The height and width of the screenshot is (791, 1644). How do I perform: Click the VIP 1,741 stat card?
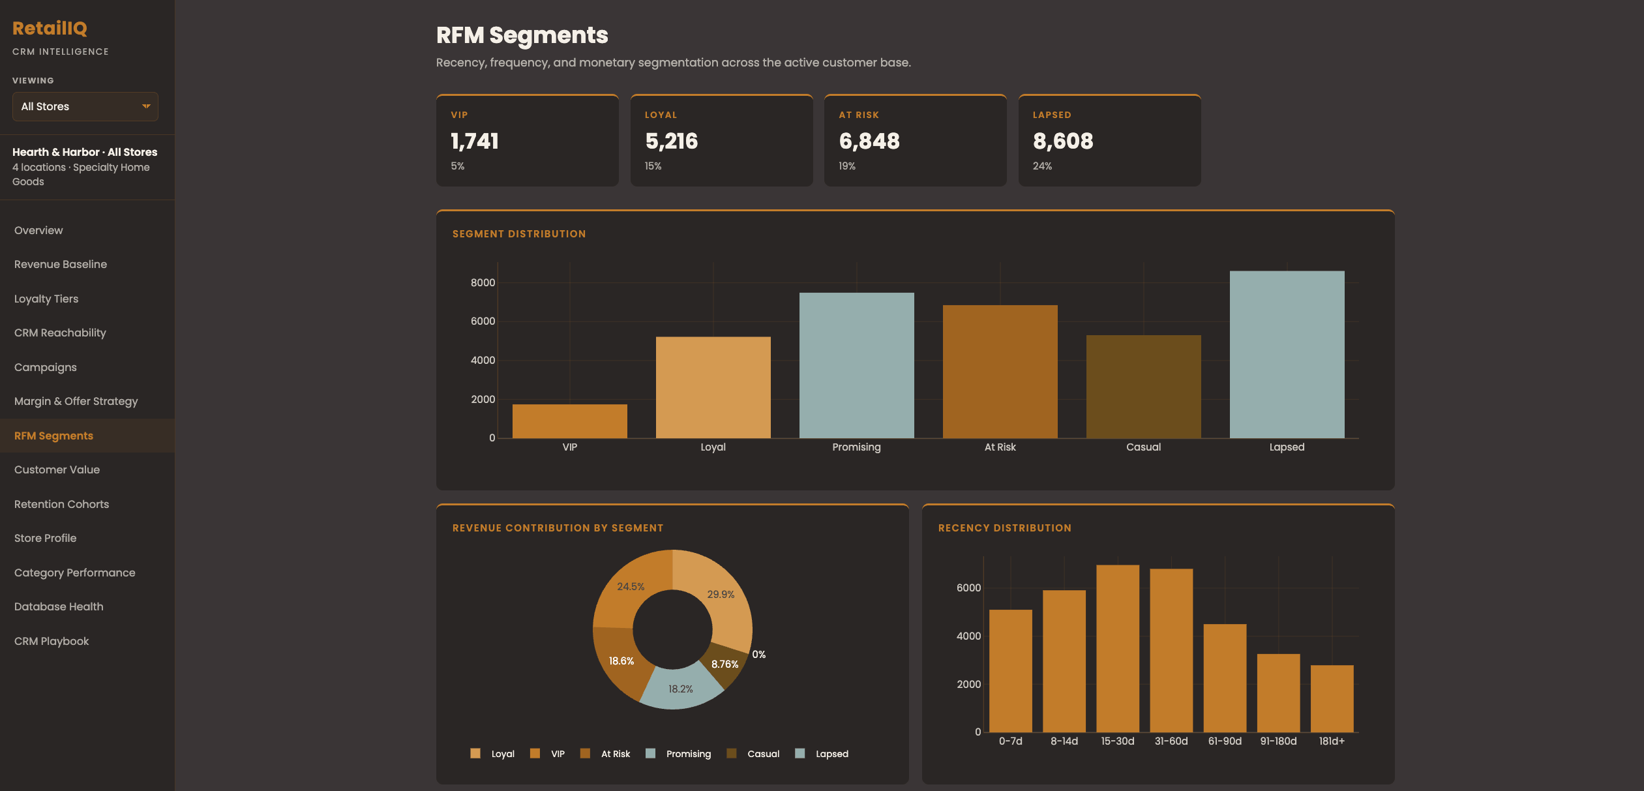tap(527, 140)
